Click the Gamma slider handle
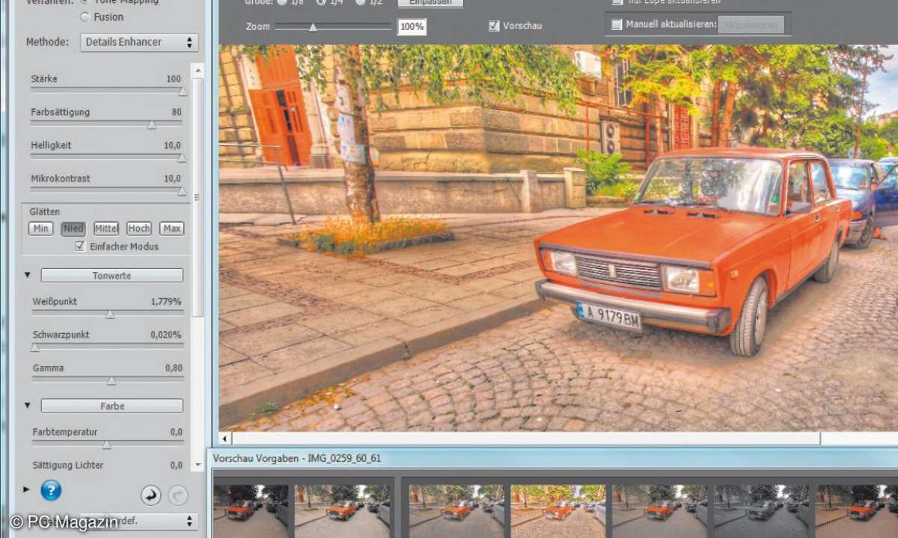This screenshot has width=898, height=538. (x=112, y=380)
